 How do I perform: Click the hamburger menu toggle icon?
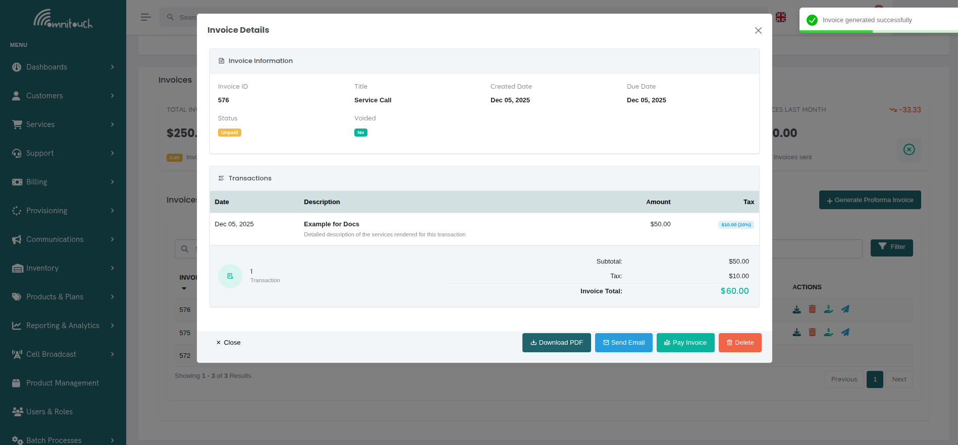point(145,17)
